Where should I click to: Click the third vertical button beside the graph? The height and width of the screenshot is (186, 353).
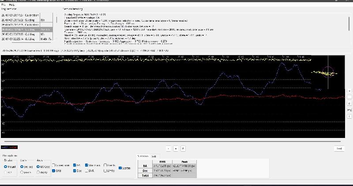pyautogui.click(x=349, y=104)
